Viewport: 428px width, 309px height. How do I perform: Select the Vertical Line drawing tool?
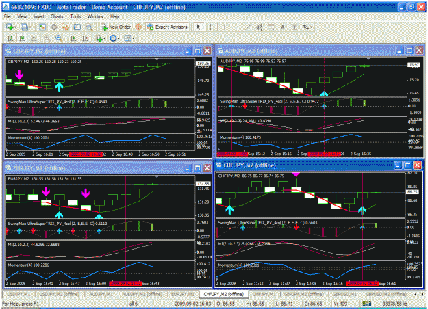tap(225, 27)
